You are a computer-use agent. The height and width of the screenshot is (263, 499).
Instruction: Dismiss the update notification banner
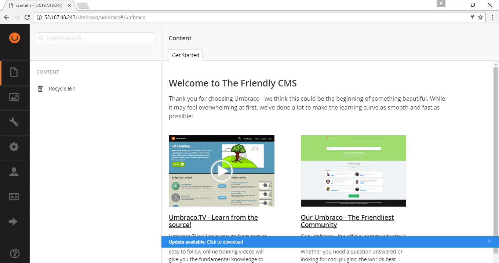coord(489,241)
